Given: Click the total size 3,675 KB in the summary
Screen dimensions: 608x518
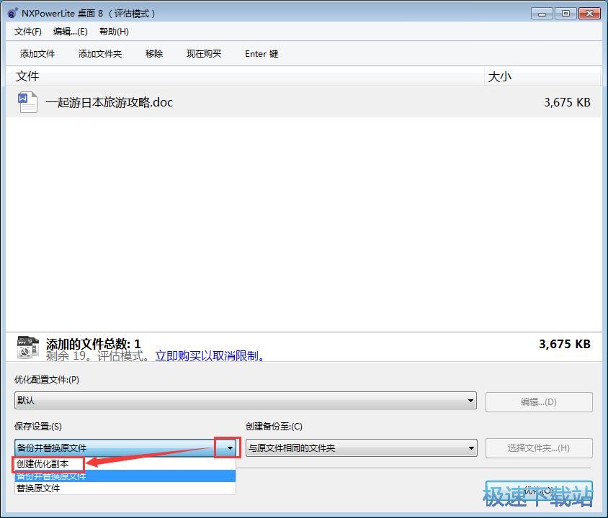Looking at the screenshot, I should (x=565, y=344).
